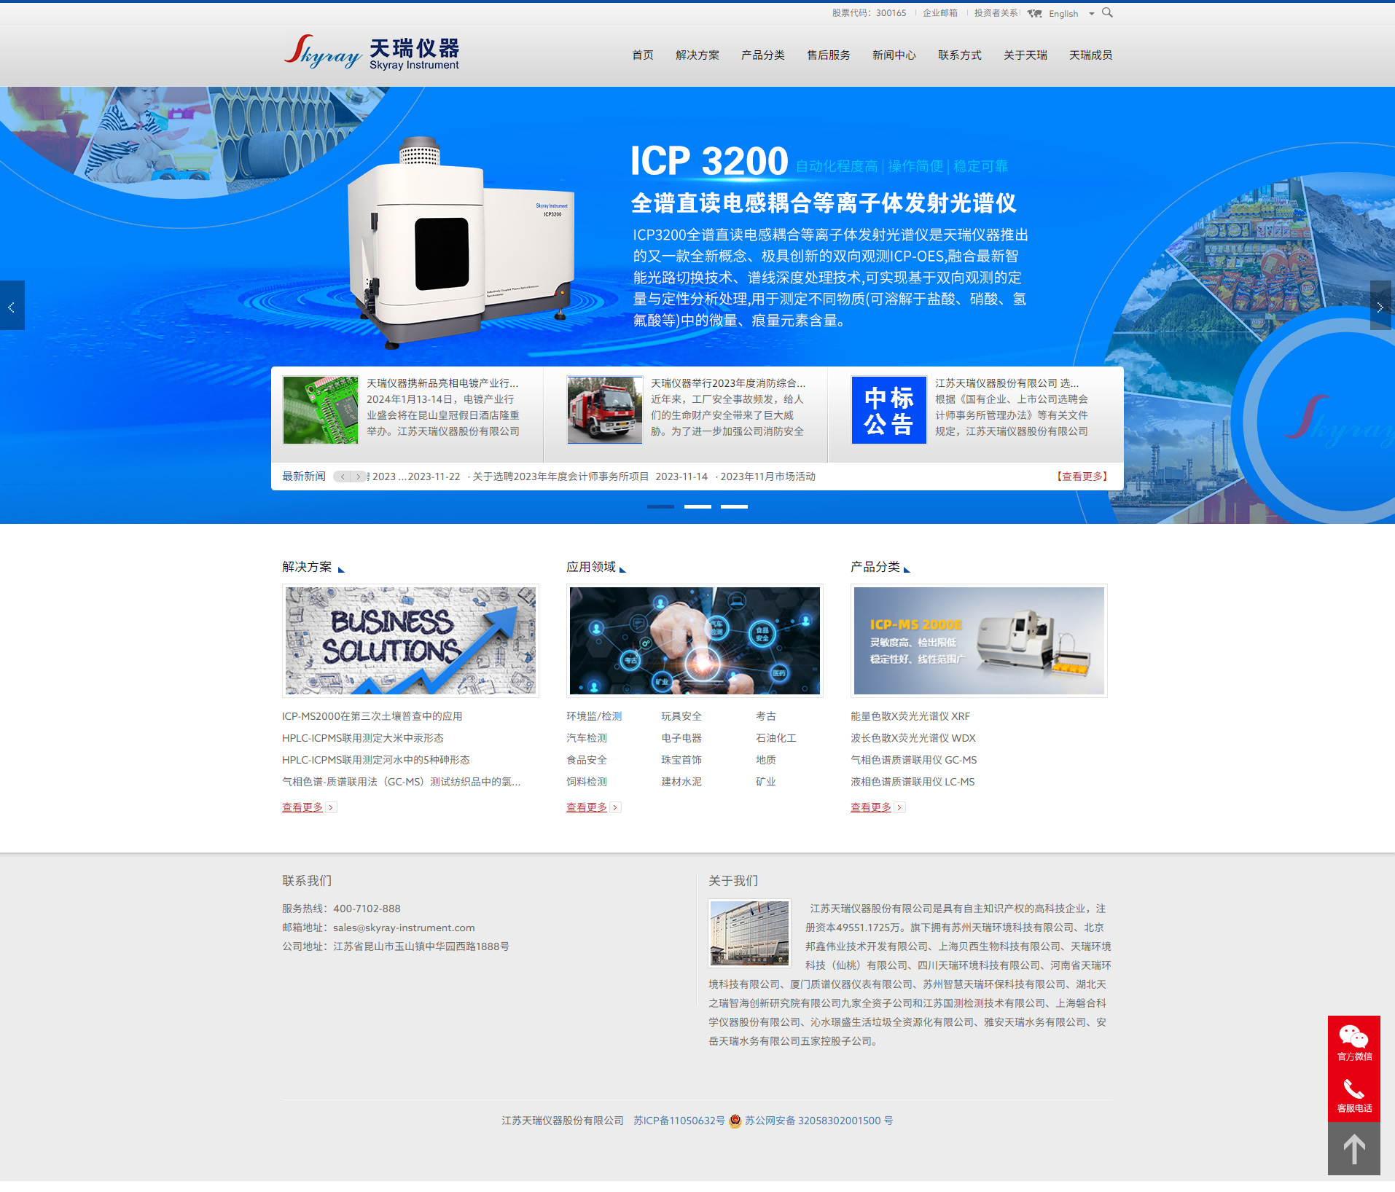Image resolution: width=1395 pixels, height=1192 pixels.
Task: Select the third banner slide indicator
Action: coord(734,506)
